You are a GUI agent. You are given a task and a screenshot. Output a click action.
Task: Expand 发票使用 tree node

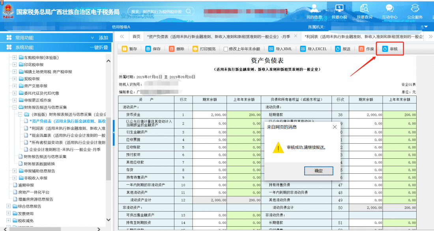(x=8, y=214)
